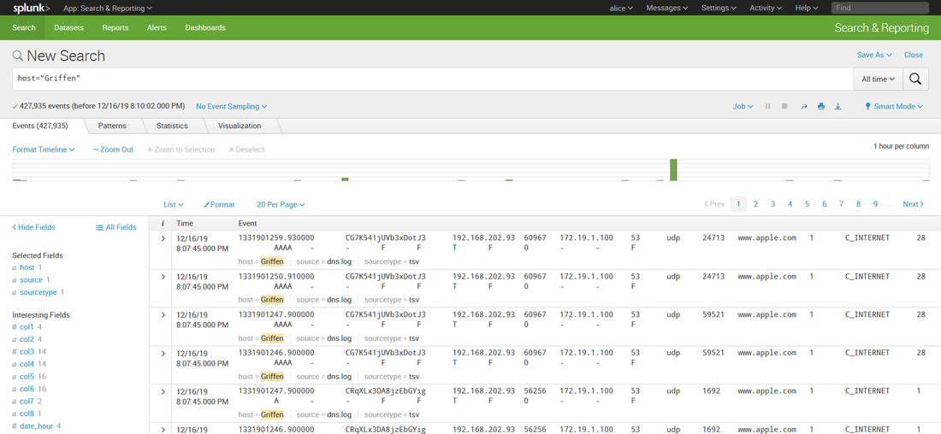Open the Dashboards page

pos(205,27)
